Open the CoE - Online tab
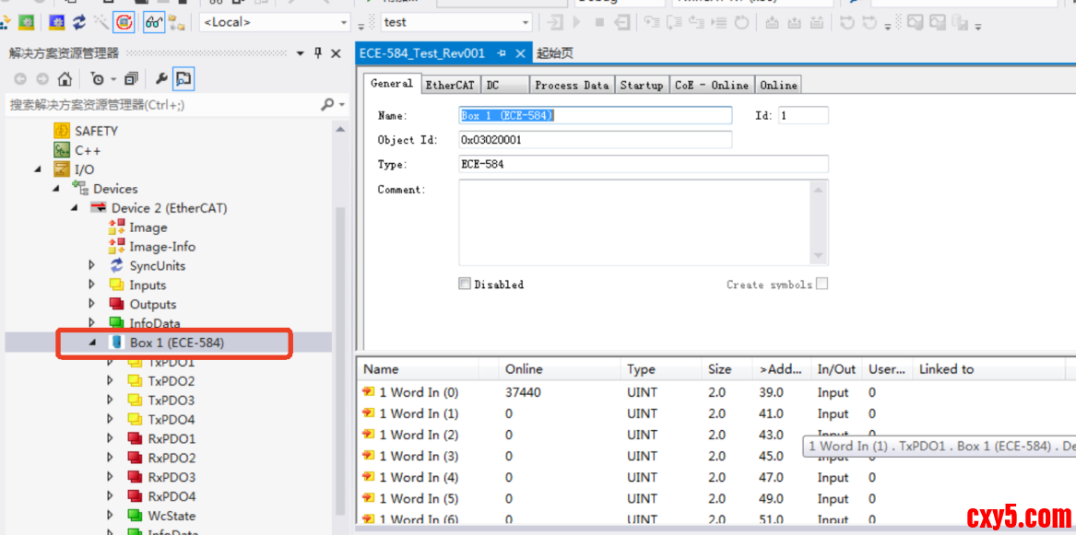The width and height of the screenshot is (1076, 535). coord(711,85)
